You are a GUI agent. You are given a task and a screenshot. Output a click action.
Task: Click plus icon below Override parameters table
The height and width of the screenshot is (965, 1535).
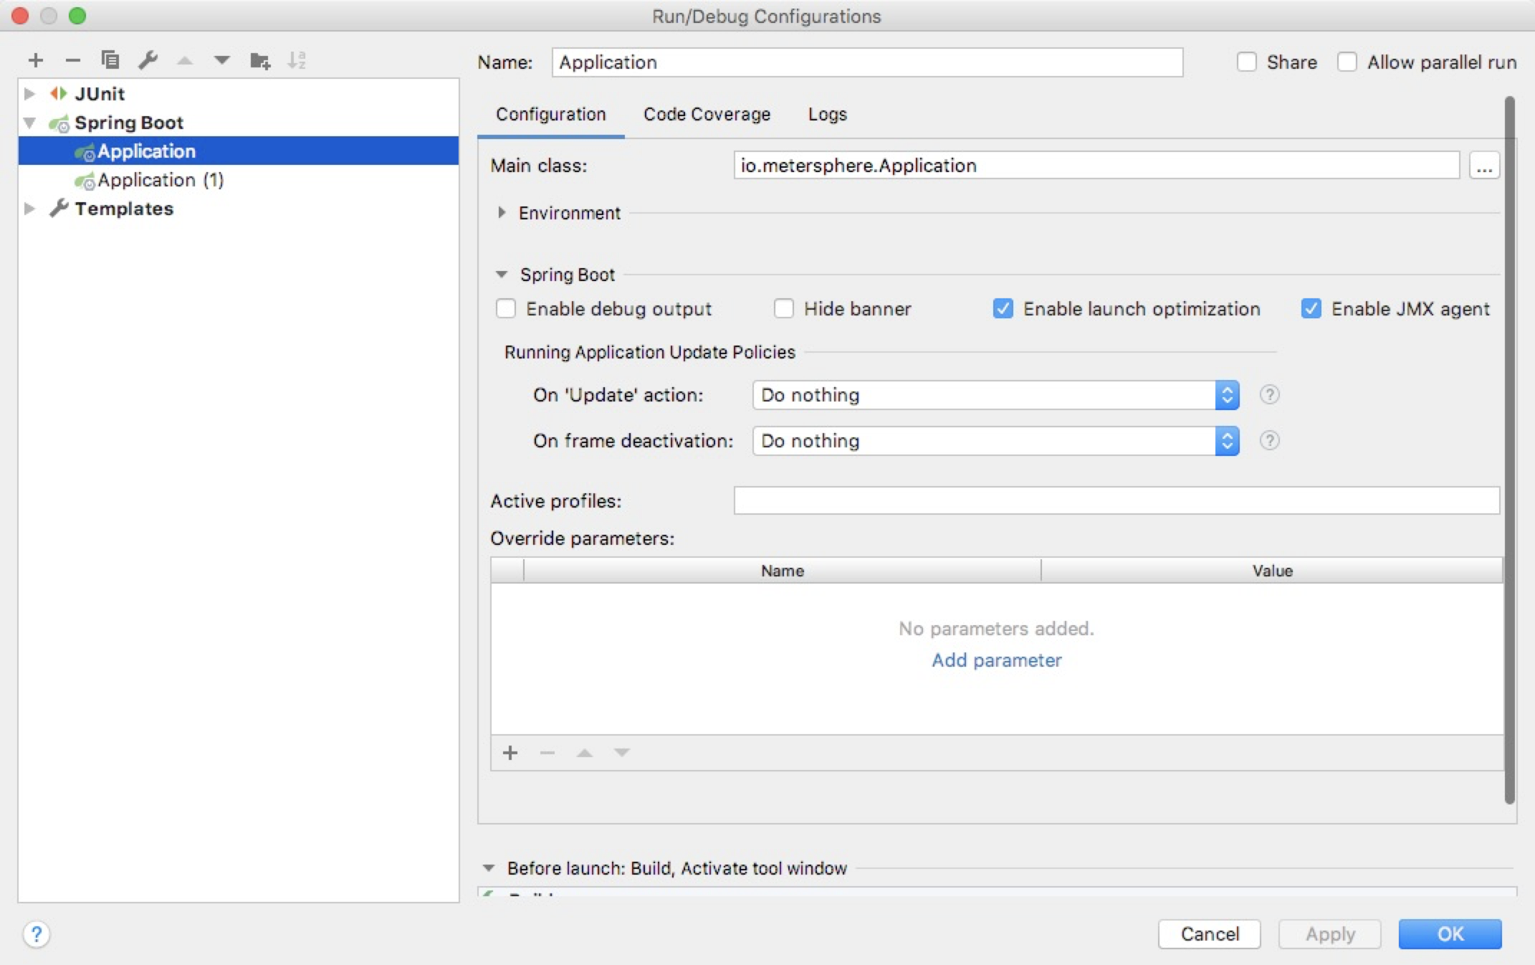tap(510, 753)
